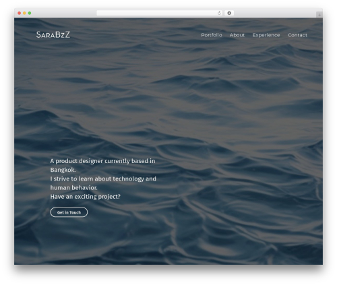Click the browser address bar

[x=160, y=13]
